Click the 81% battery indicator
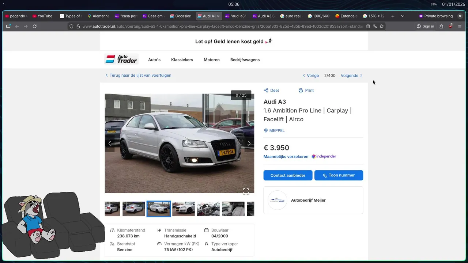The width and height of the screenshot is (468, 263). pos(434,4)
